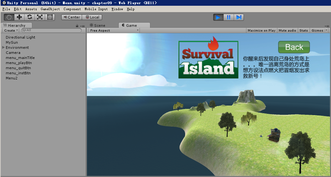Select MySun in Hierarchy
The width and height of the screenshot is (331, 177).
[x=12, y=42]
